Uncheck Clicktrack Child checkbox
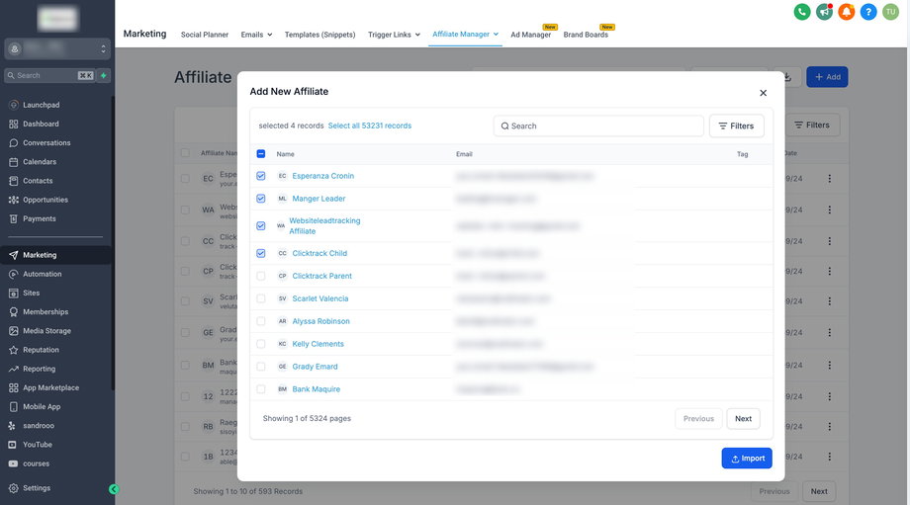This screenshot has width=910, height=505. (260, 253)
